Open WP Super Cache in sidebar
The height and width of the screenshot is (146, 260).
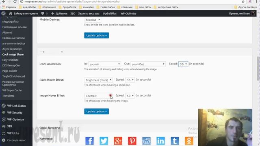(12, 90)
